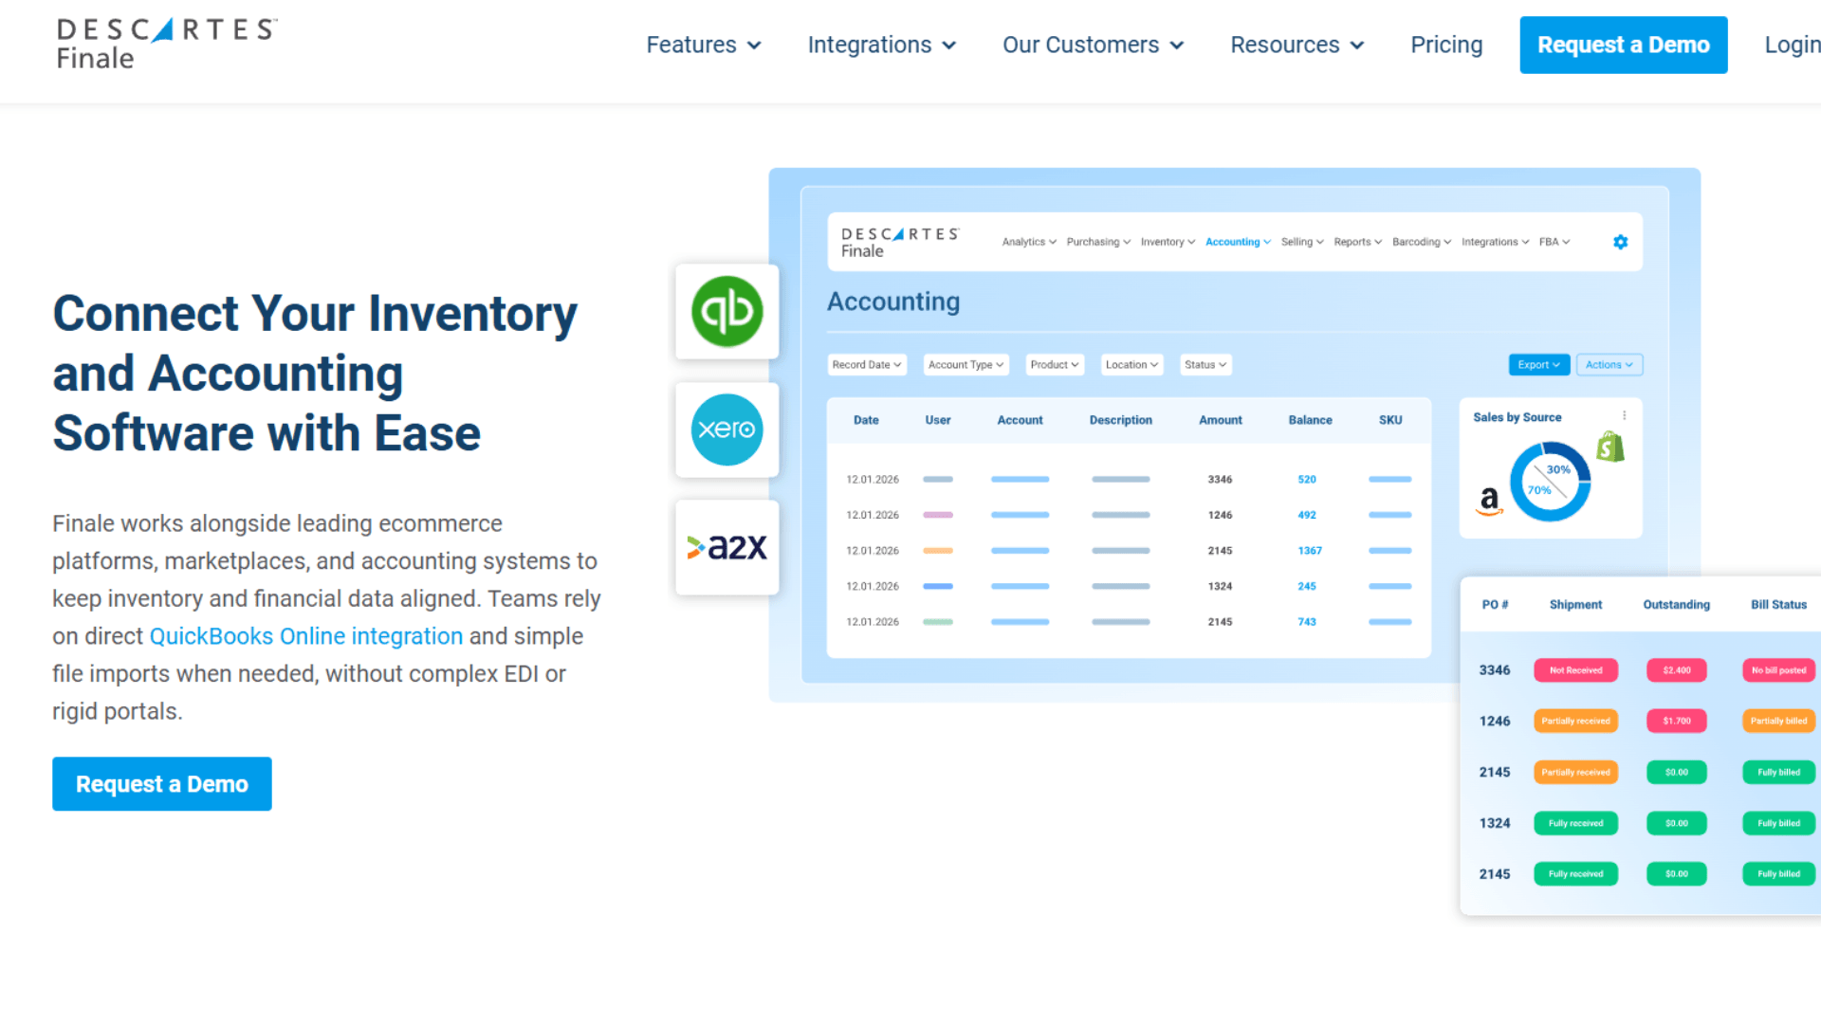Click the Descartes Finale logo inside mockup
The image size is (1821, 1024).
coord(900,243)
